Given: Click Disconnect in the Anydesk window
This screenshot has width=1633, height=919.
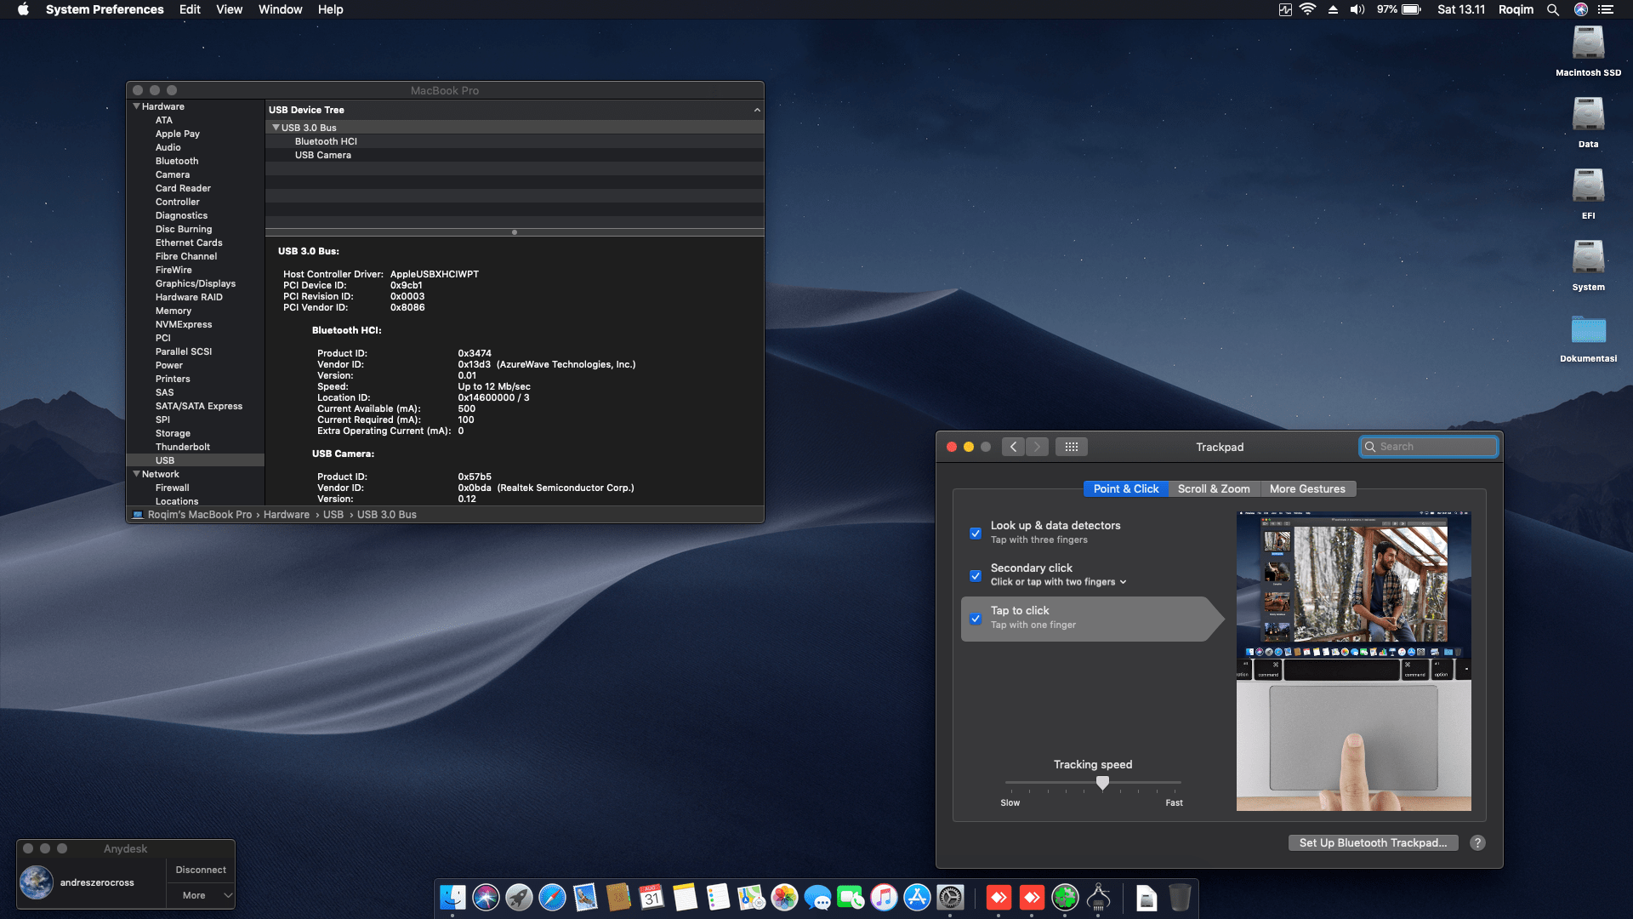Looking at the screenshot, I should (201, 870).
